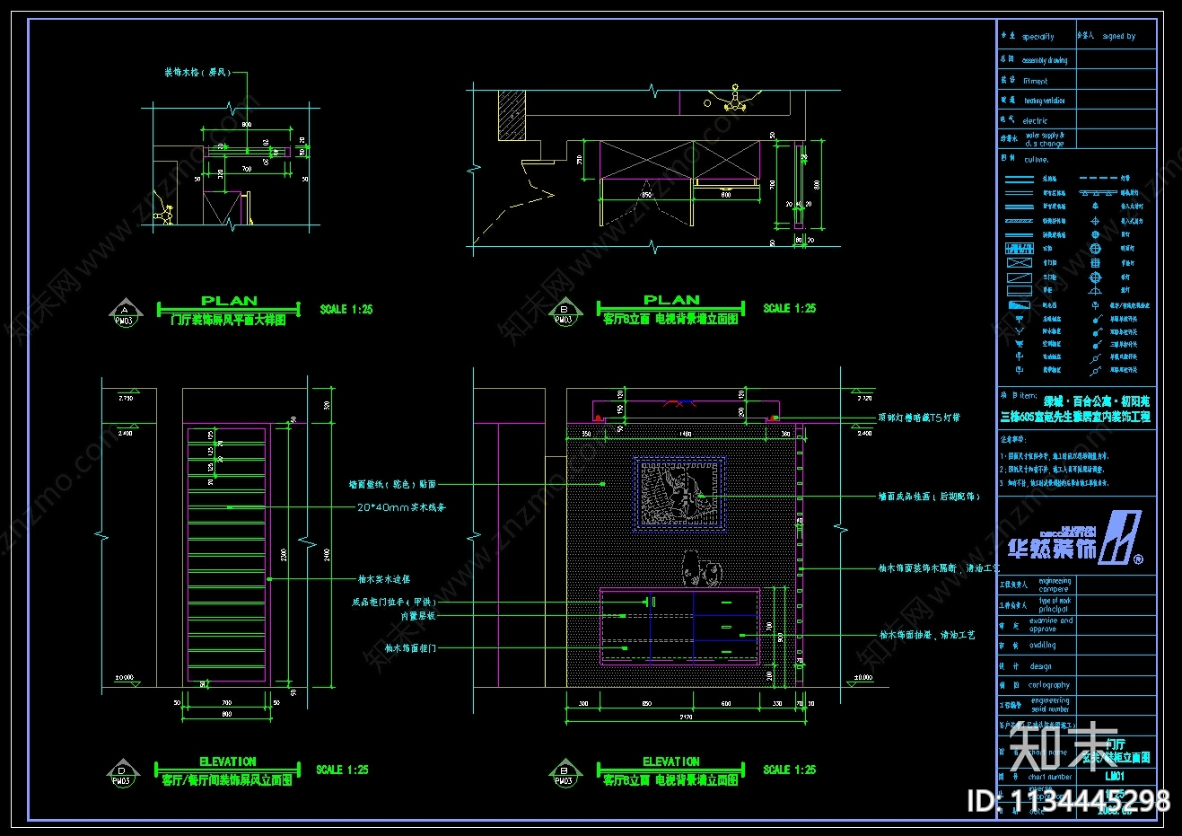
Task: Click the project name '绿城·百合公寓·初阳苑'
Action: [1096, 402]
